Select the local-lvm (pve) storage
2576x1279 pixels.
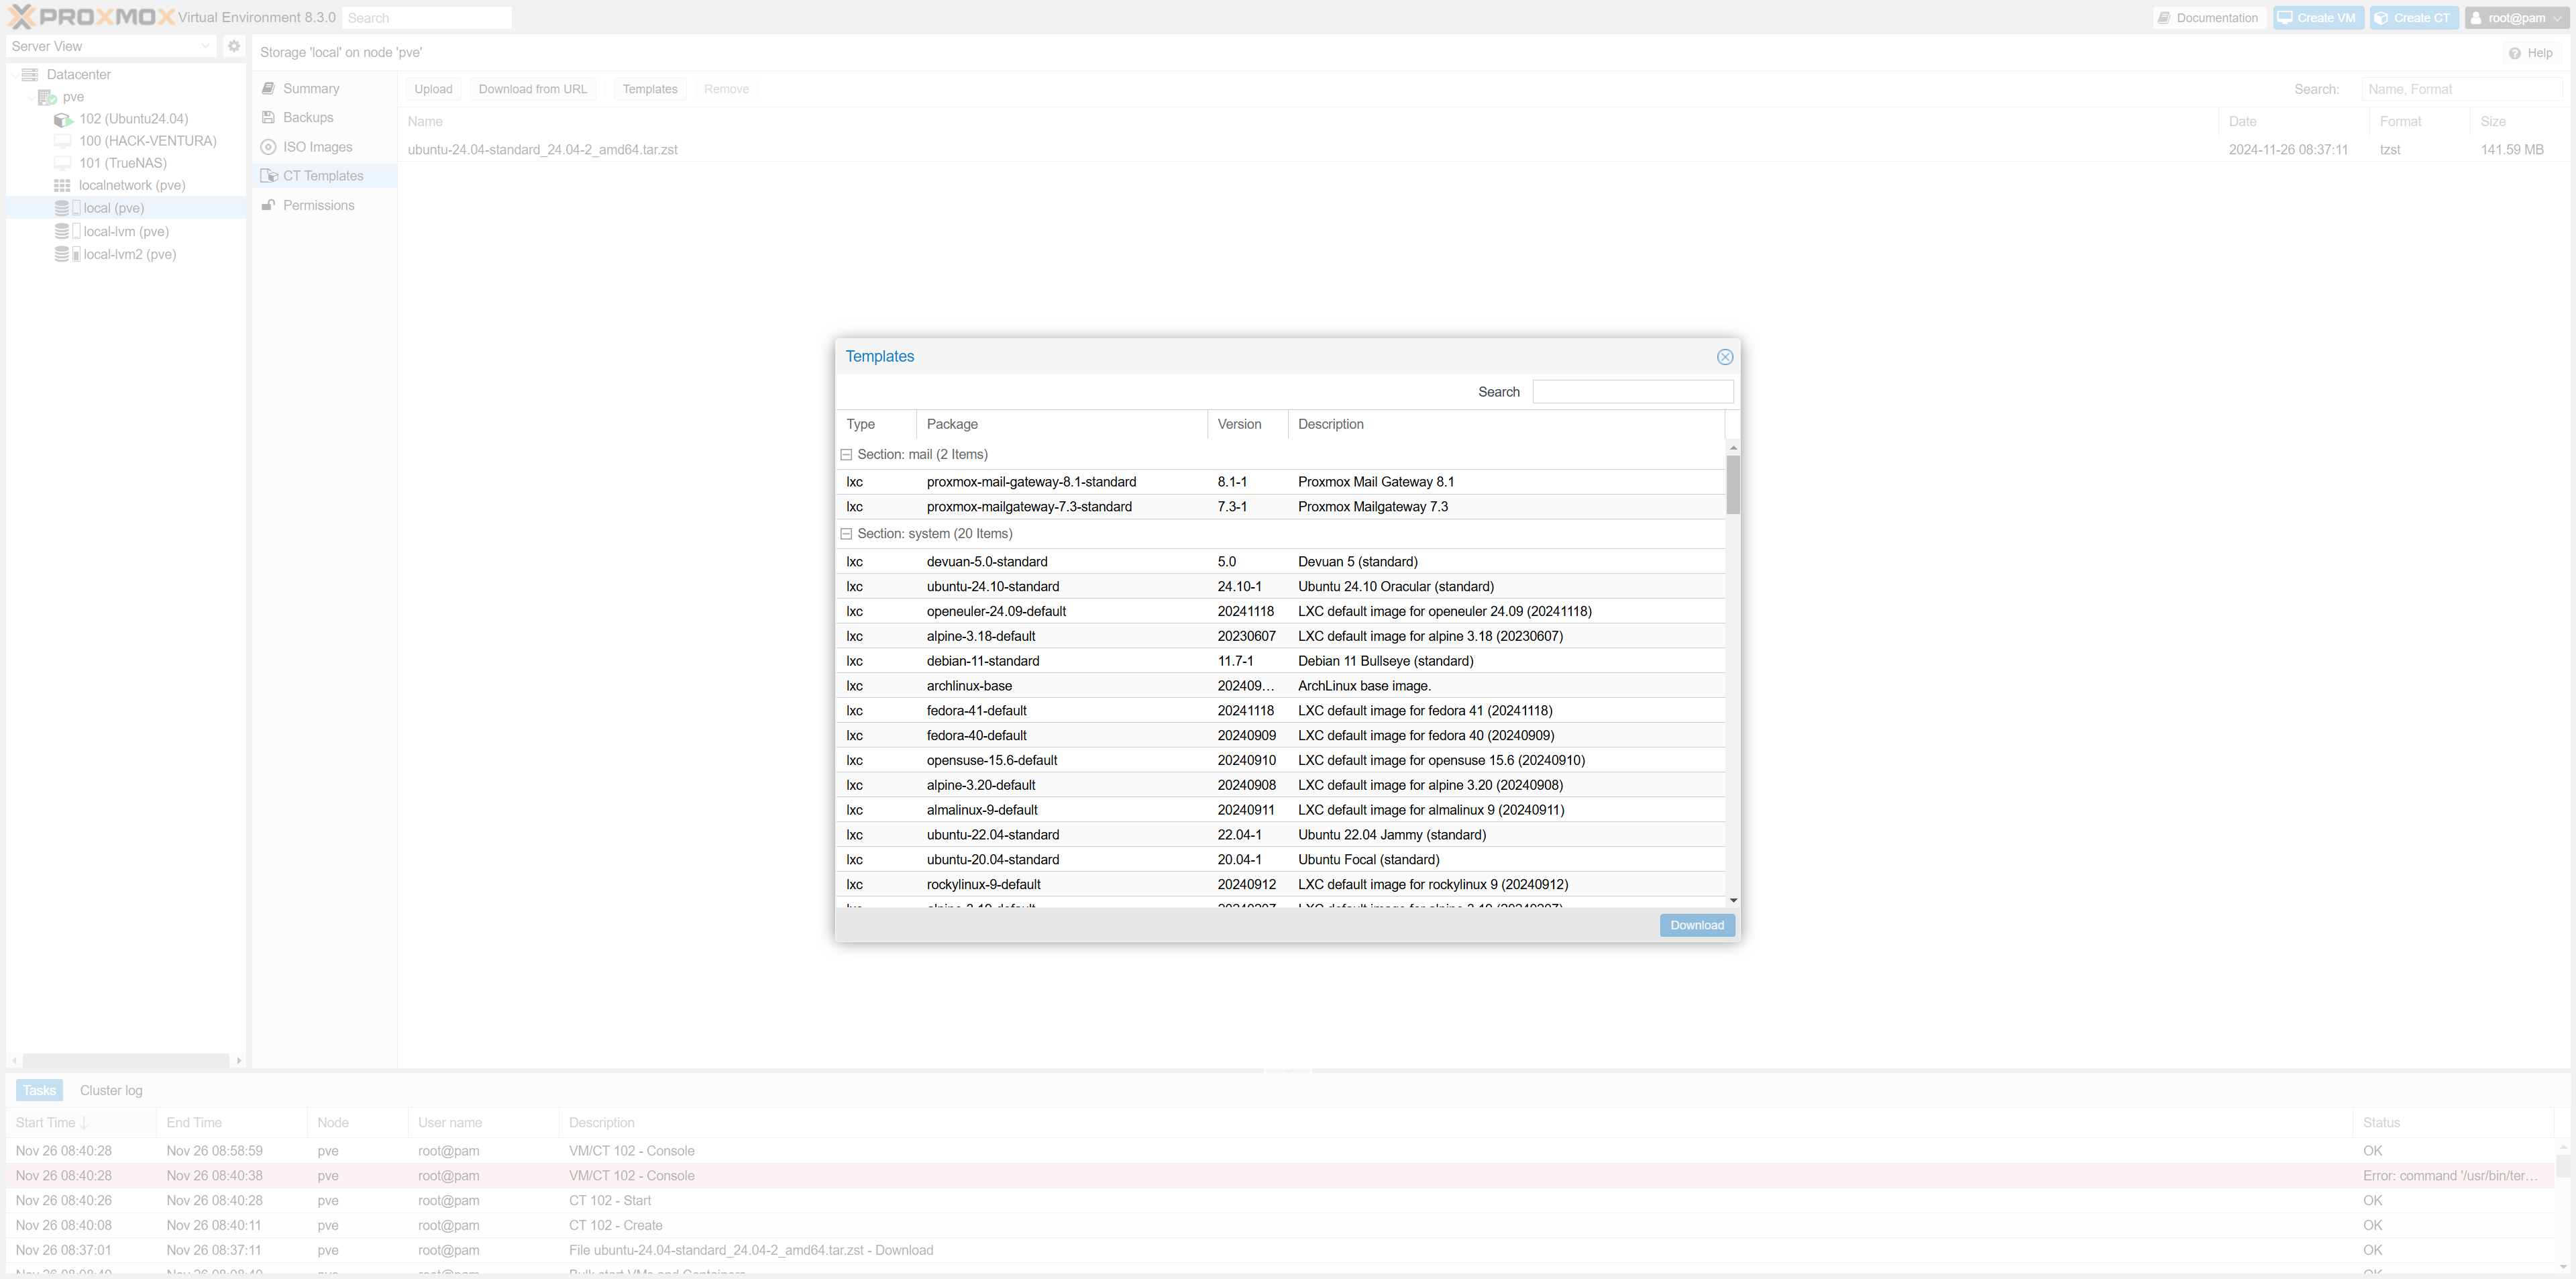pos(125,231)
